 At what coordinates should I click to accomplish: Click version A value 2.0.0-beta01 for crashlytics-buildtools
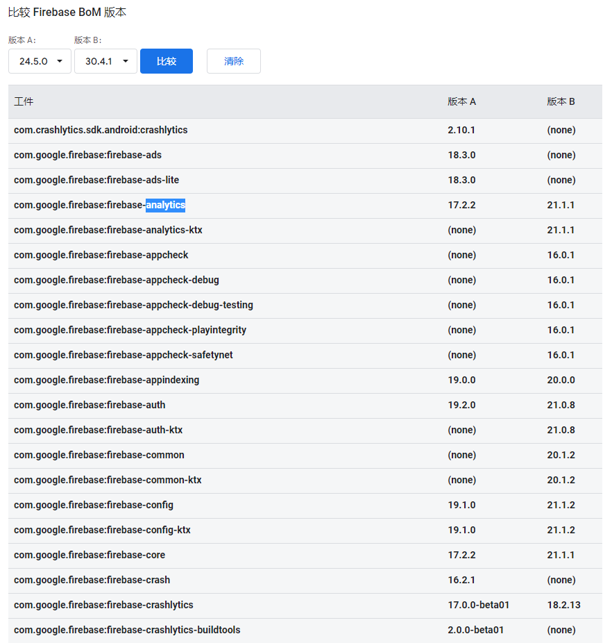click(475, 631)
